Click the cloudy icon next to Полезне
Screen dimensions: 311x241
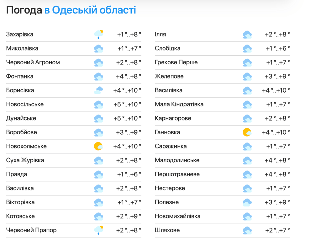tap(247, 202)
